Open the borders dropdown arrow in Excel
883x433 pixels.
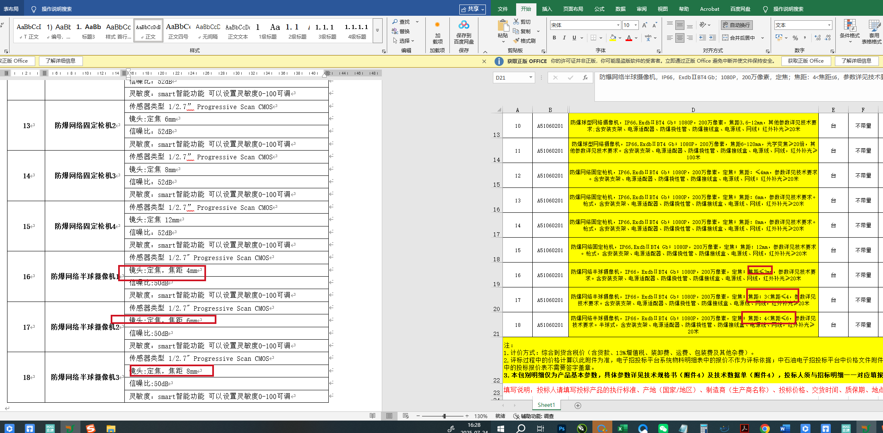coord(600,38)
